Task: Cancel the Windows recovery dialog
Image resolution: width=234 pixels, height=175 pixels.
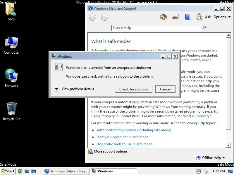Action: pyautogui.click(x=165, y=89)
